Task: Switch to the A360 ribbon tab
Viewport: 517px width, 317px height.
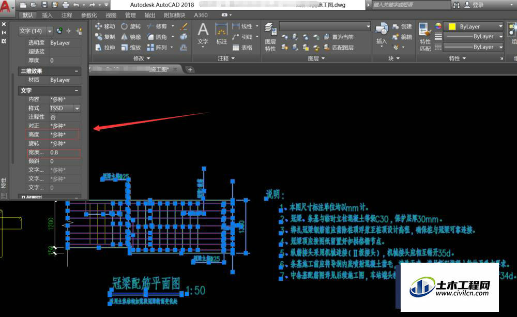Action: (x=201, y=15)
